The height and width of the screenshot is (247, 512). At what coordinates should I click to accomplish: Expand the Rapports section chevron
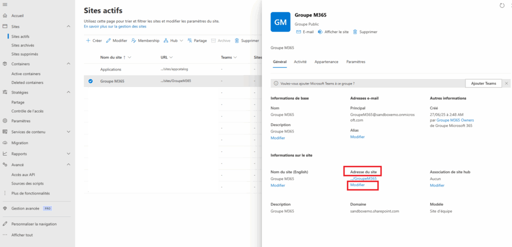[x=68, y=154]
